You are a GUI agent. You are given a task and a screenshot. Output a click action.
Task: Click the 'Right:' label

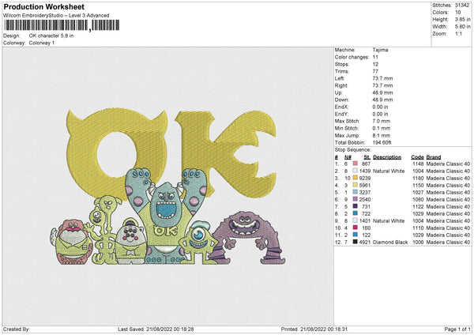pyautogui.click(x=341, y=85)
